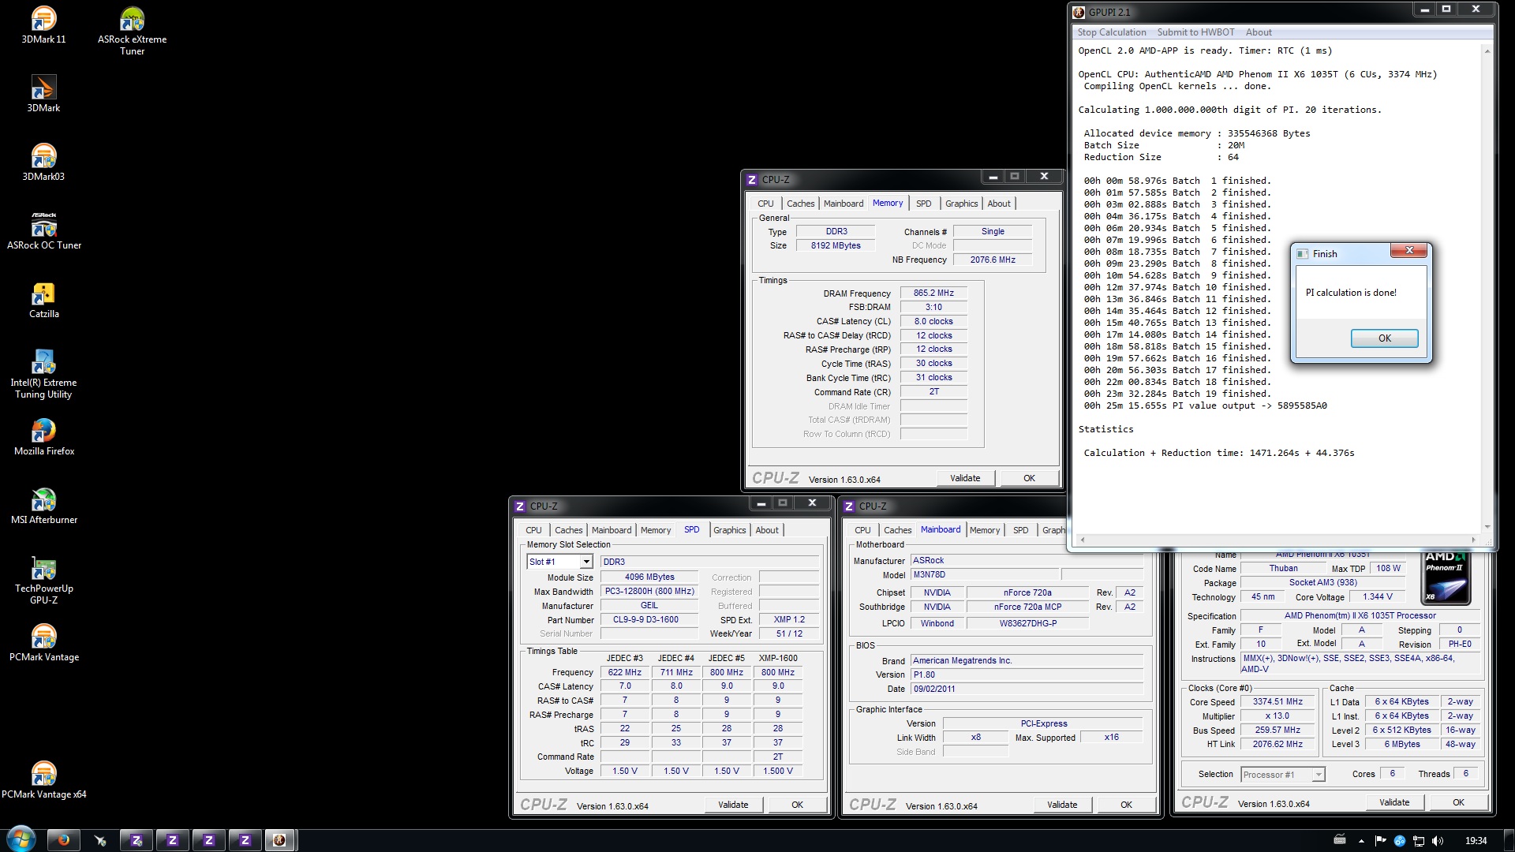Switch to Caches tab in Memory CPU-Z window

pyautogui.click(x=800, y=204)
